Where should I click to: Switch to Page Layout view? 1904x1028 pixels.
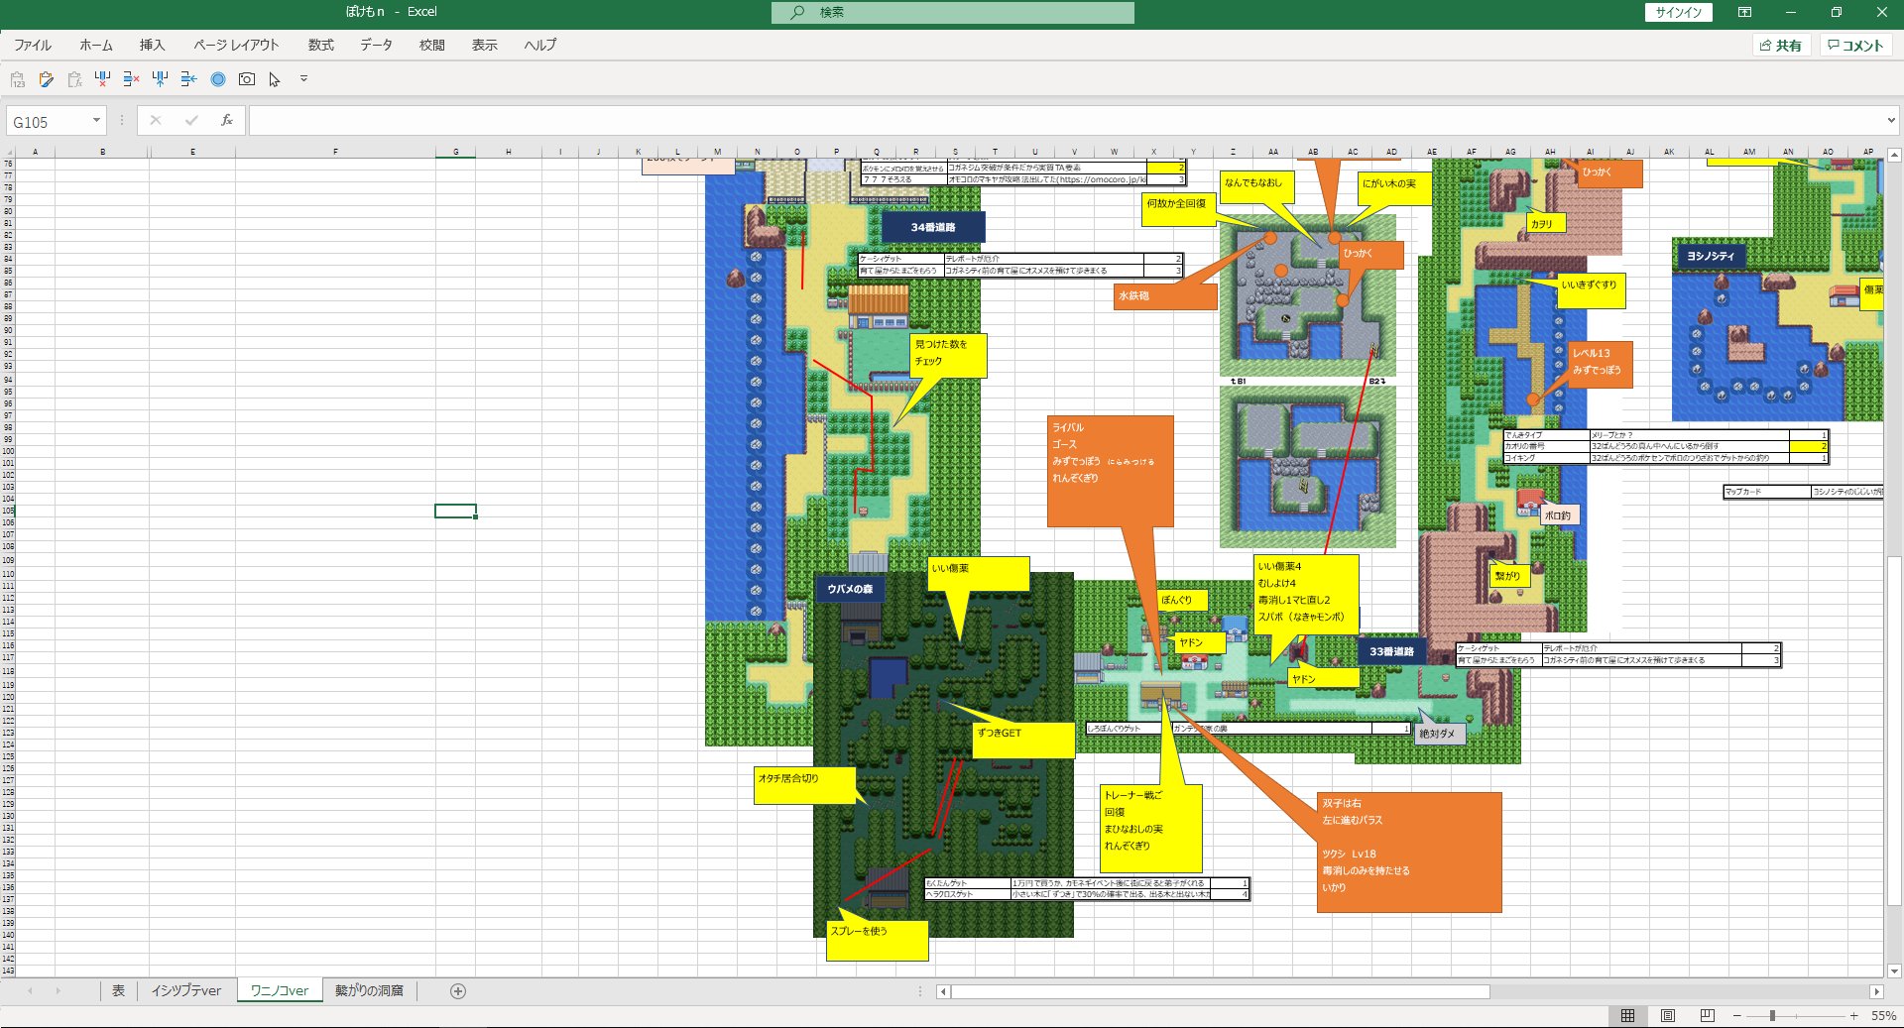pos(1668,1016)
